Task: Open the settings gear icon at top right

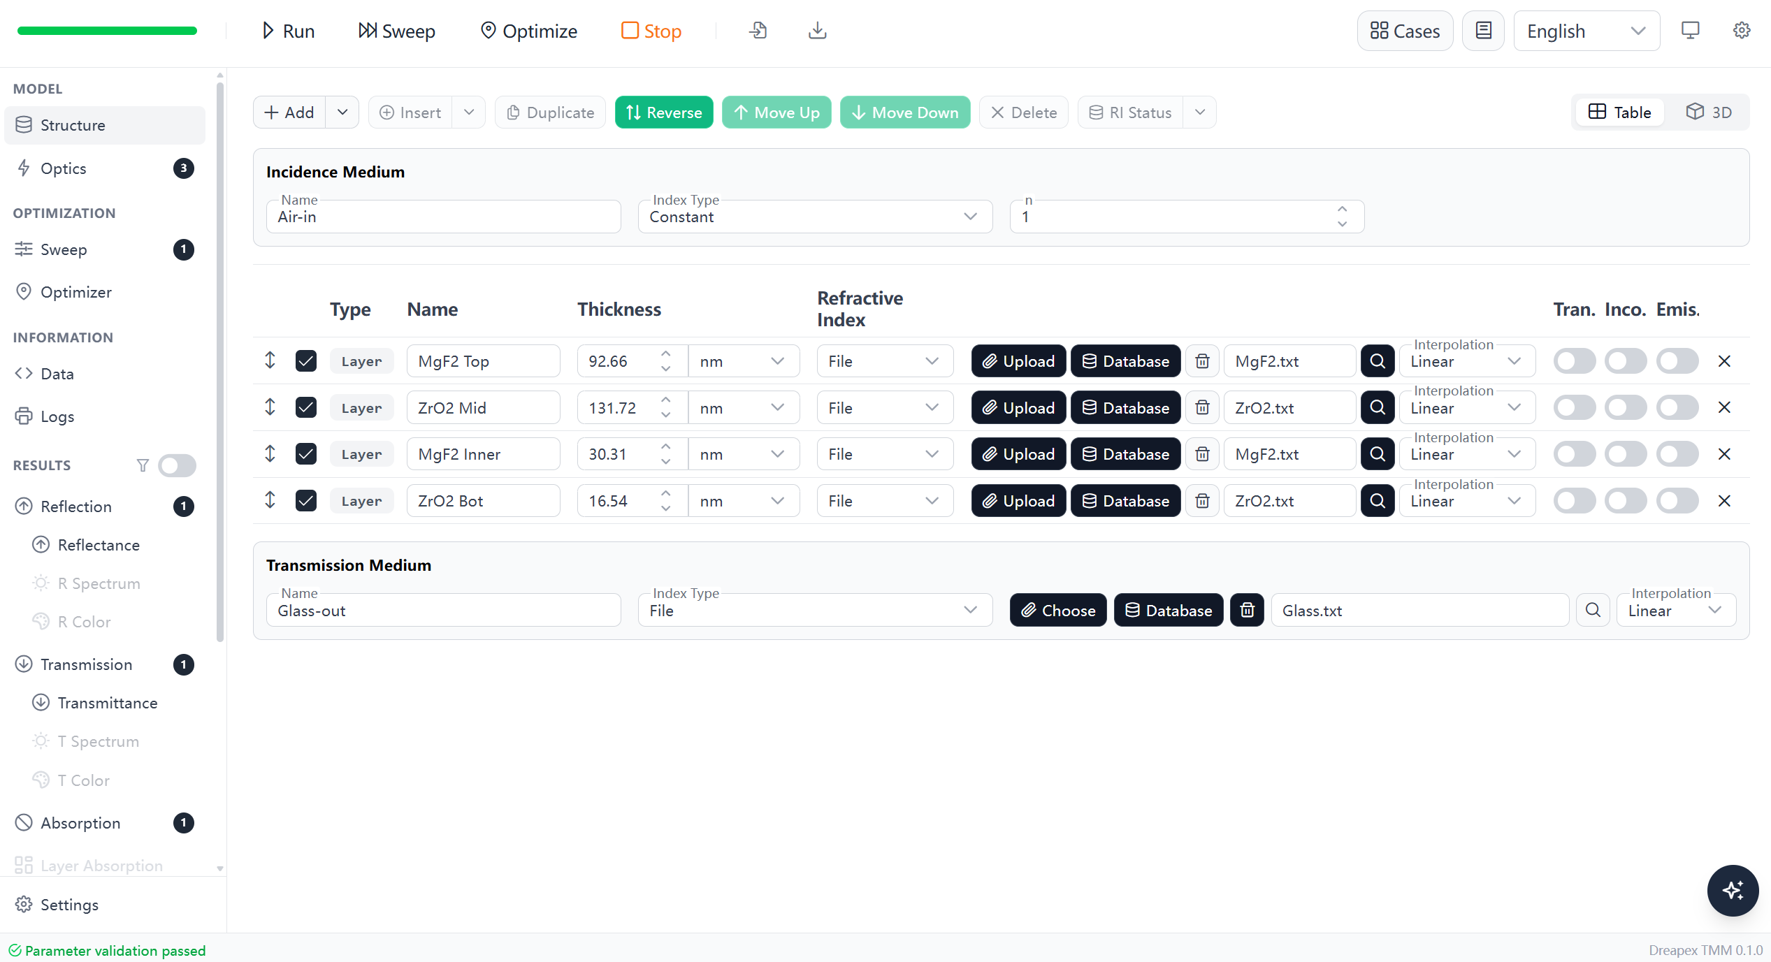Action: coord(1742,31)
